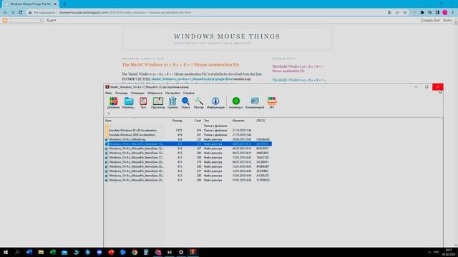Select MouseFix ItemSize=35 registry file

[188, 180]
